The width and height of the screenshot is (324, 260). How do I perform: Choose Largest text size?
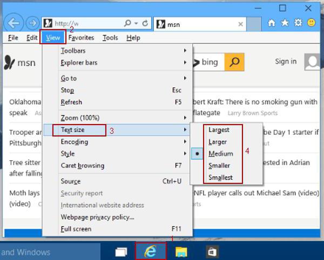click(219, 130)
